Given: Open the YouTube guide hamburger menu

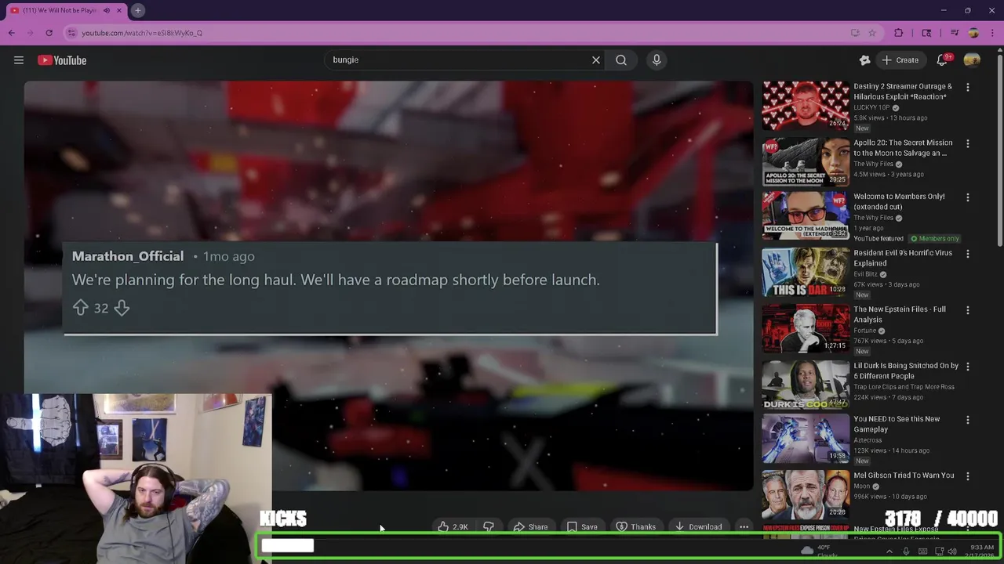Looking at the screenshot, I should tap(19, 60).
